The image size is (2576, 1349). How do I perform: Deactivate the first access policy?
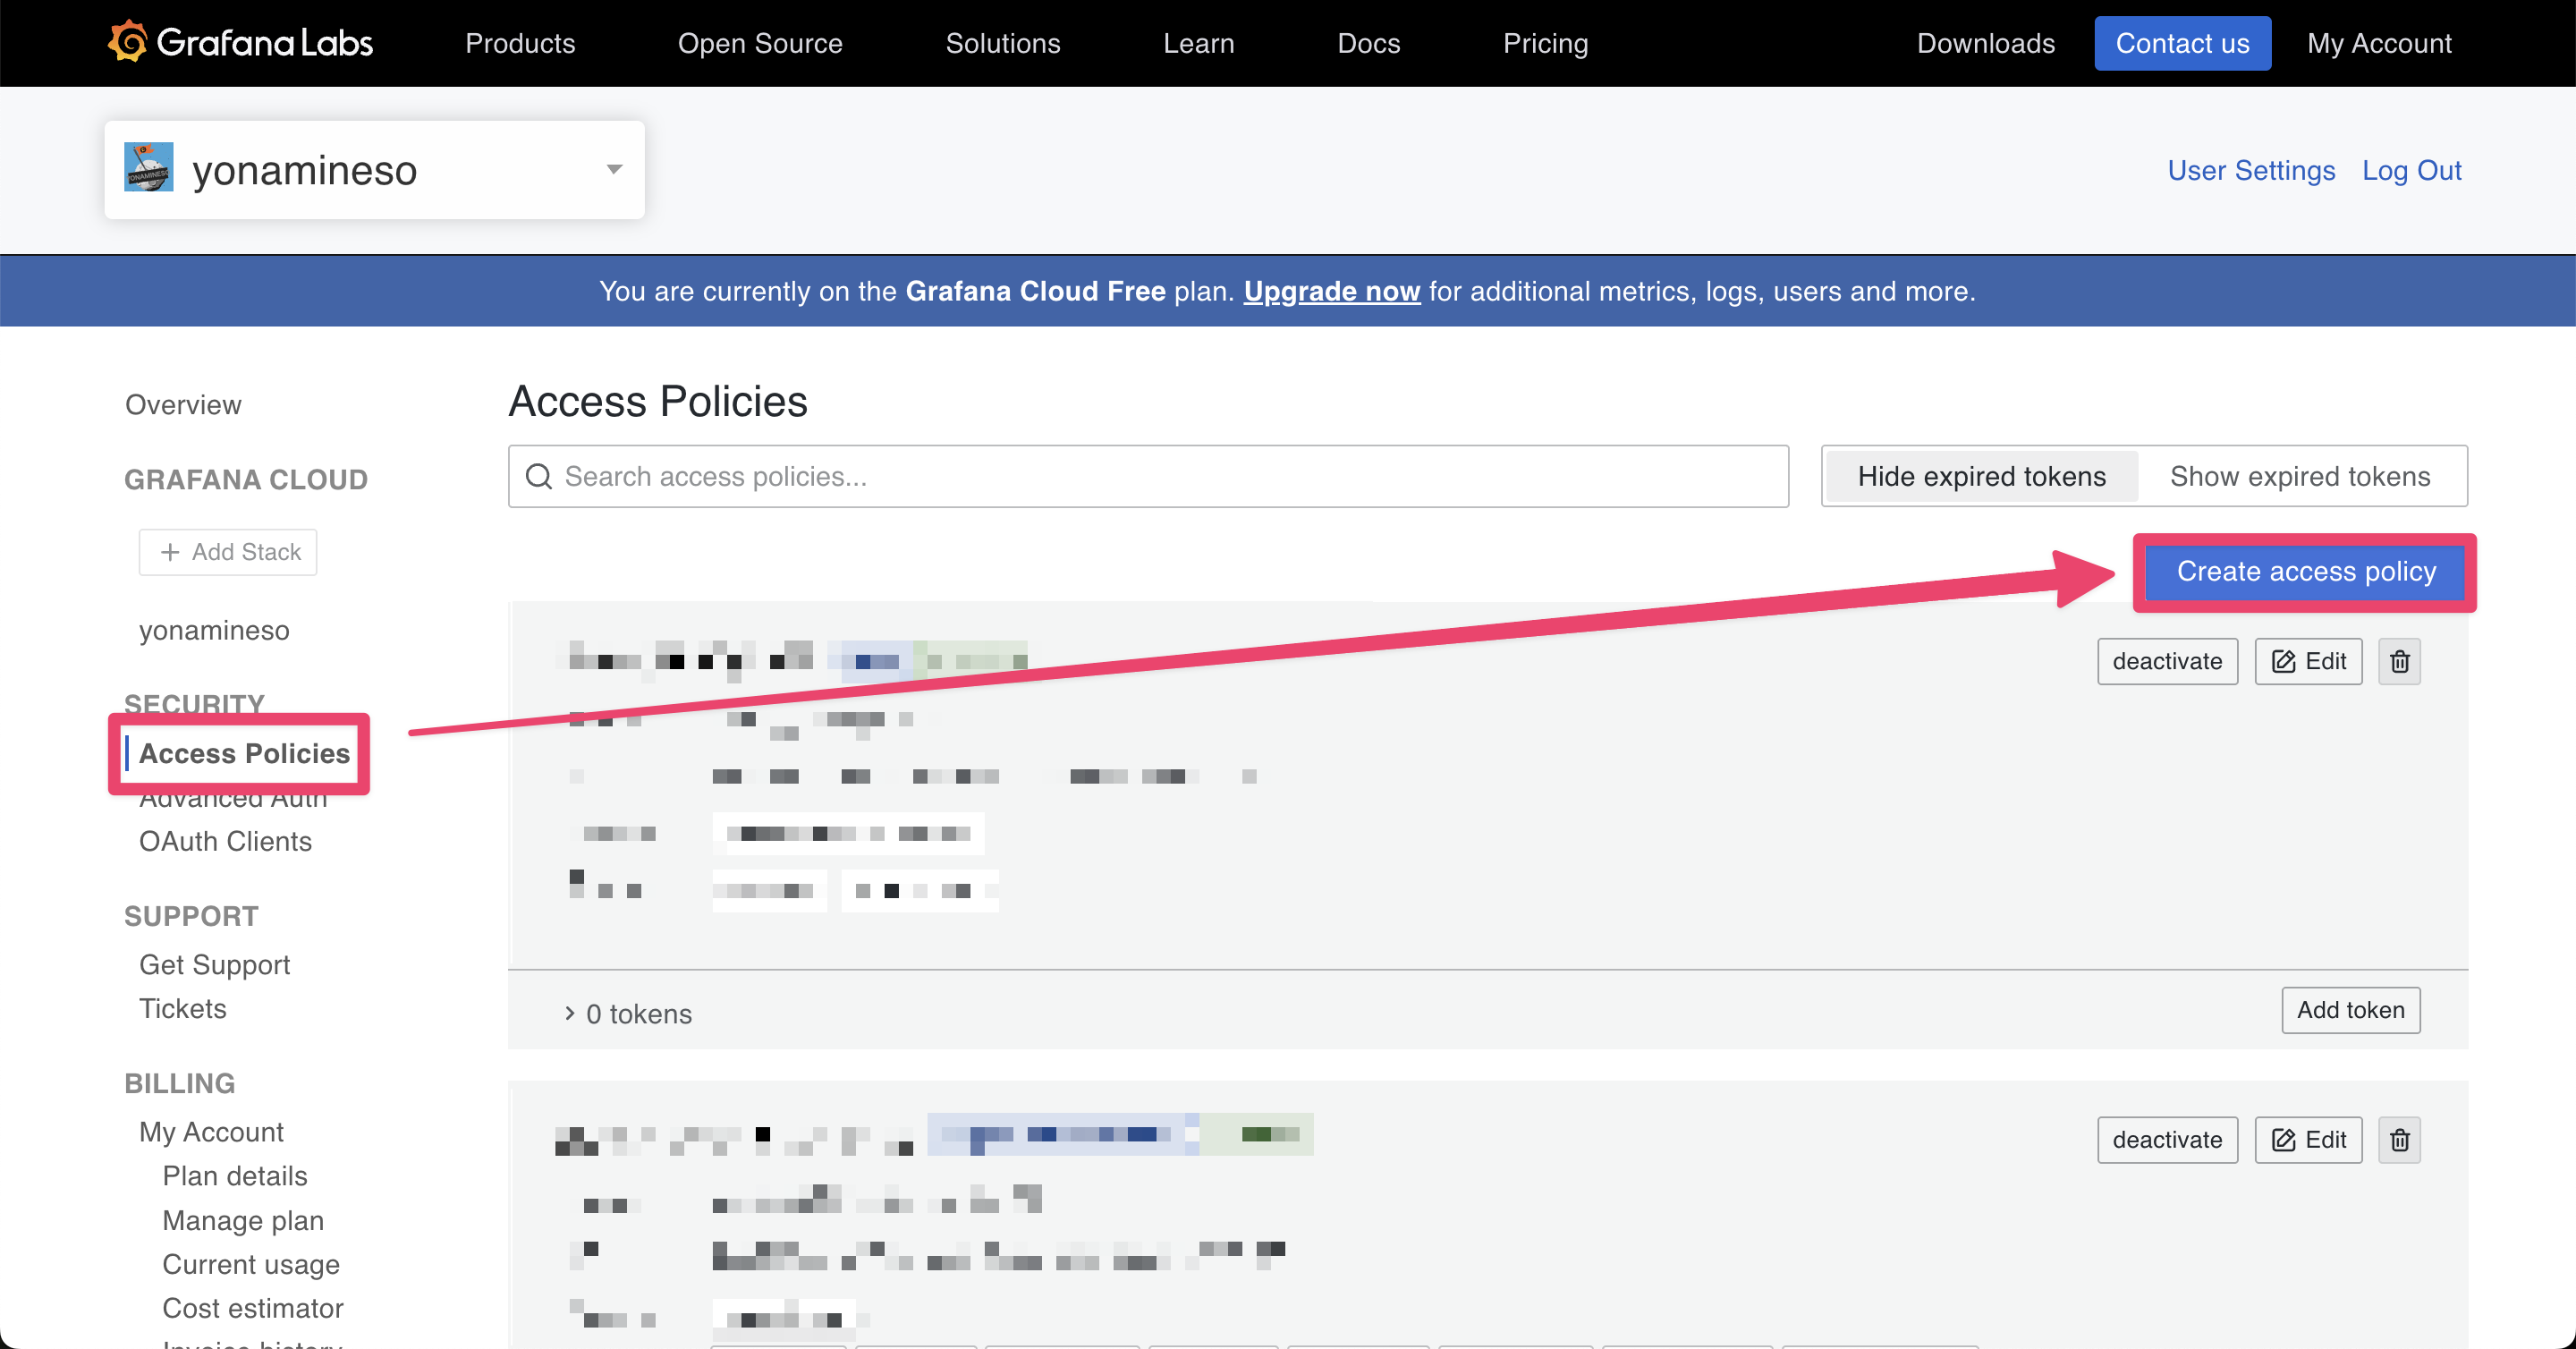pyautogui.click(x=2167, y=661)
